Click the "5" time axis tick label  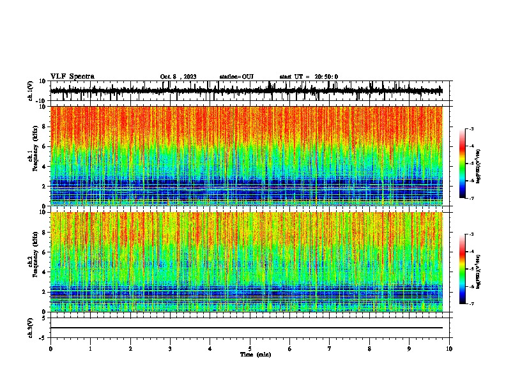pos(250,348)
